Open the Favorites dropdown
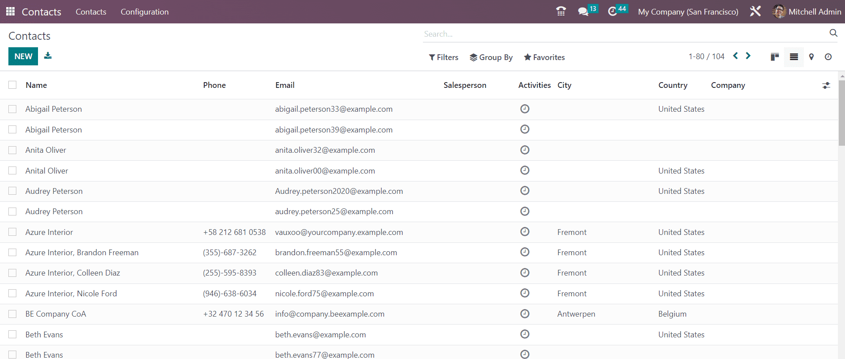The width and height of the screenshot is (845, 359). pyautogui.click(x=544, y=57)
